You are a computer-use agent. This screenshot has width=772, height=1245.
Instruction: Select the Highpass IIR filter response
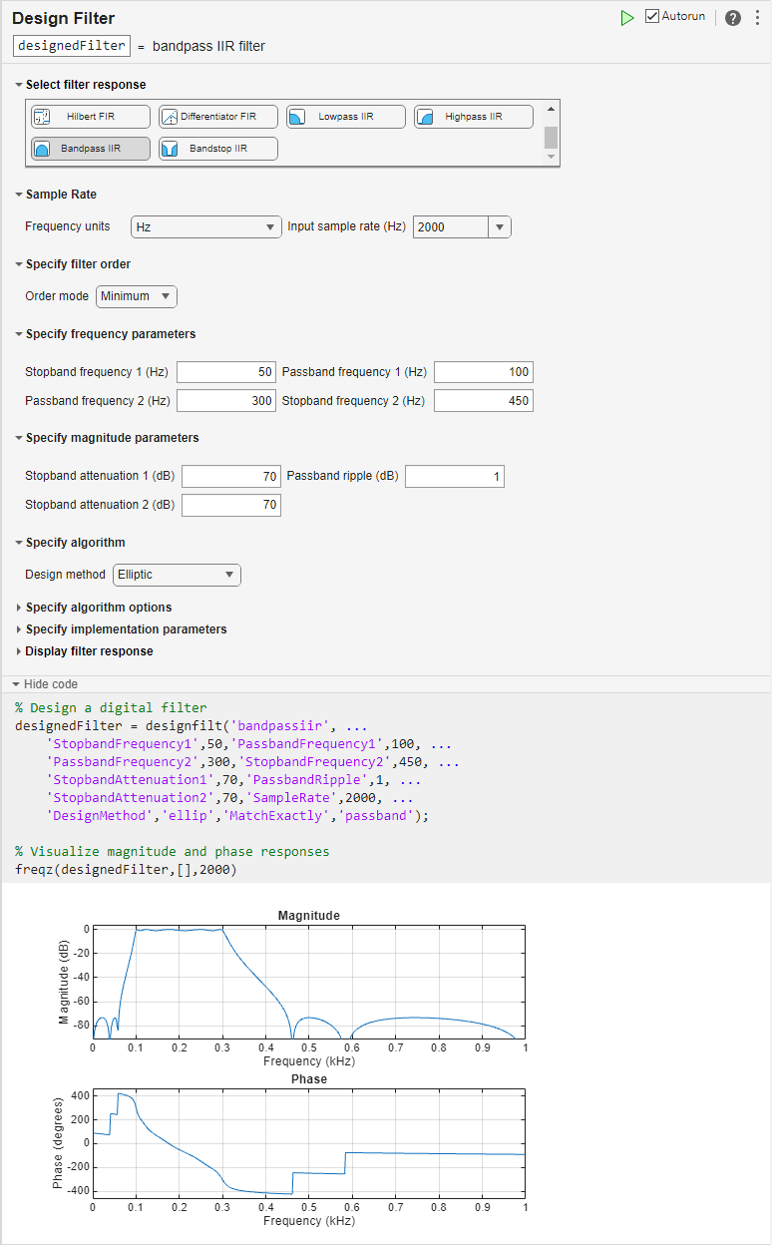pos(473,116)
